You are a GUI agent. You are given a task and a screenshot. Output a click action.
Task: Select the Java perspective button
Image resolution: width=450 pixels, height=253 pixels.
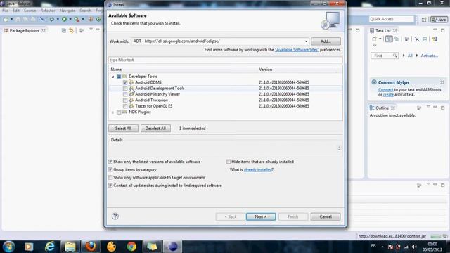point(439,20)
